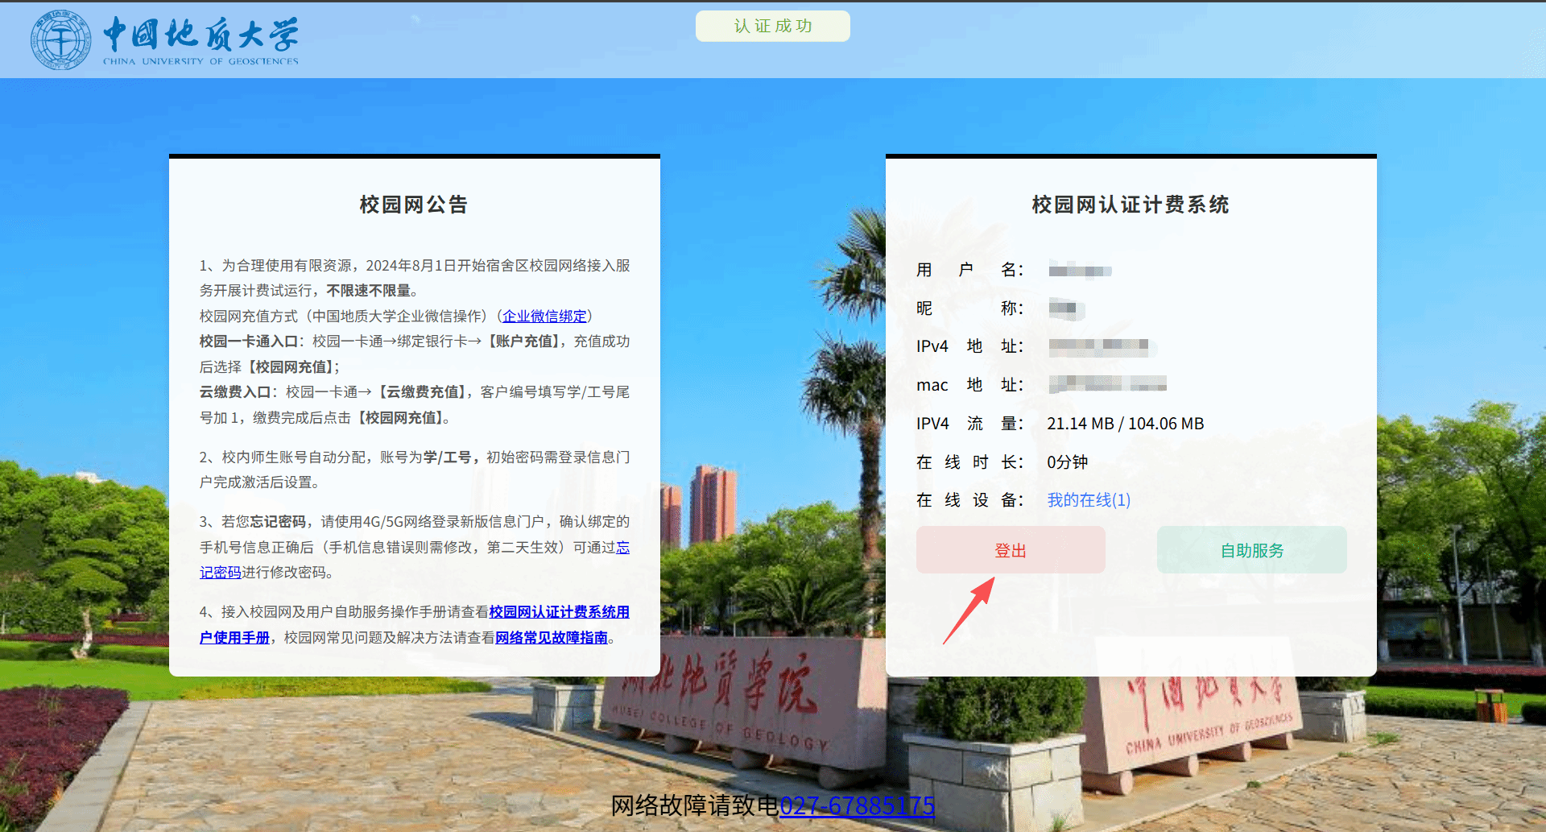The width and height of the screenshot is (1546, 832).
Task: Click the 中国地质大学 calligraphy title text
Action: click(x=200, y=35)
